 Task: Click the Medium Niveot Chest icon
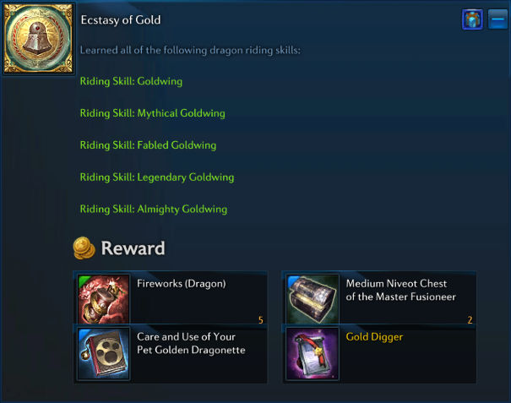coord(313,299)
